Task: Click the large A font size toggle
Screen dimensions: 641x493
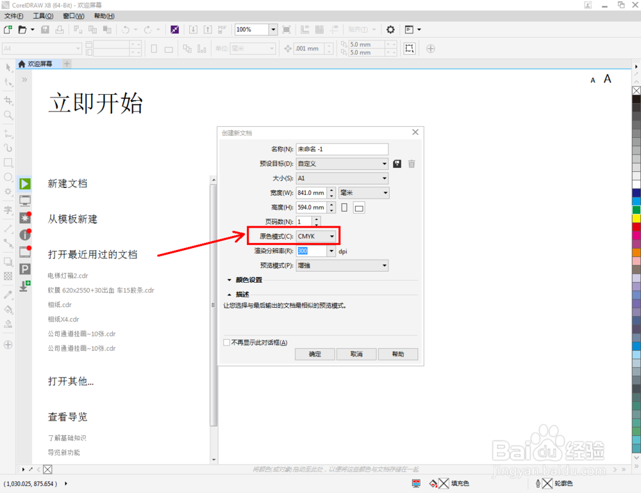Action: (608, 78)
